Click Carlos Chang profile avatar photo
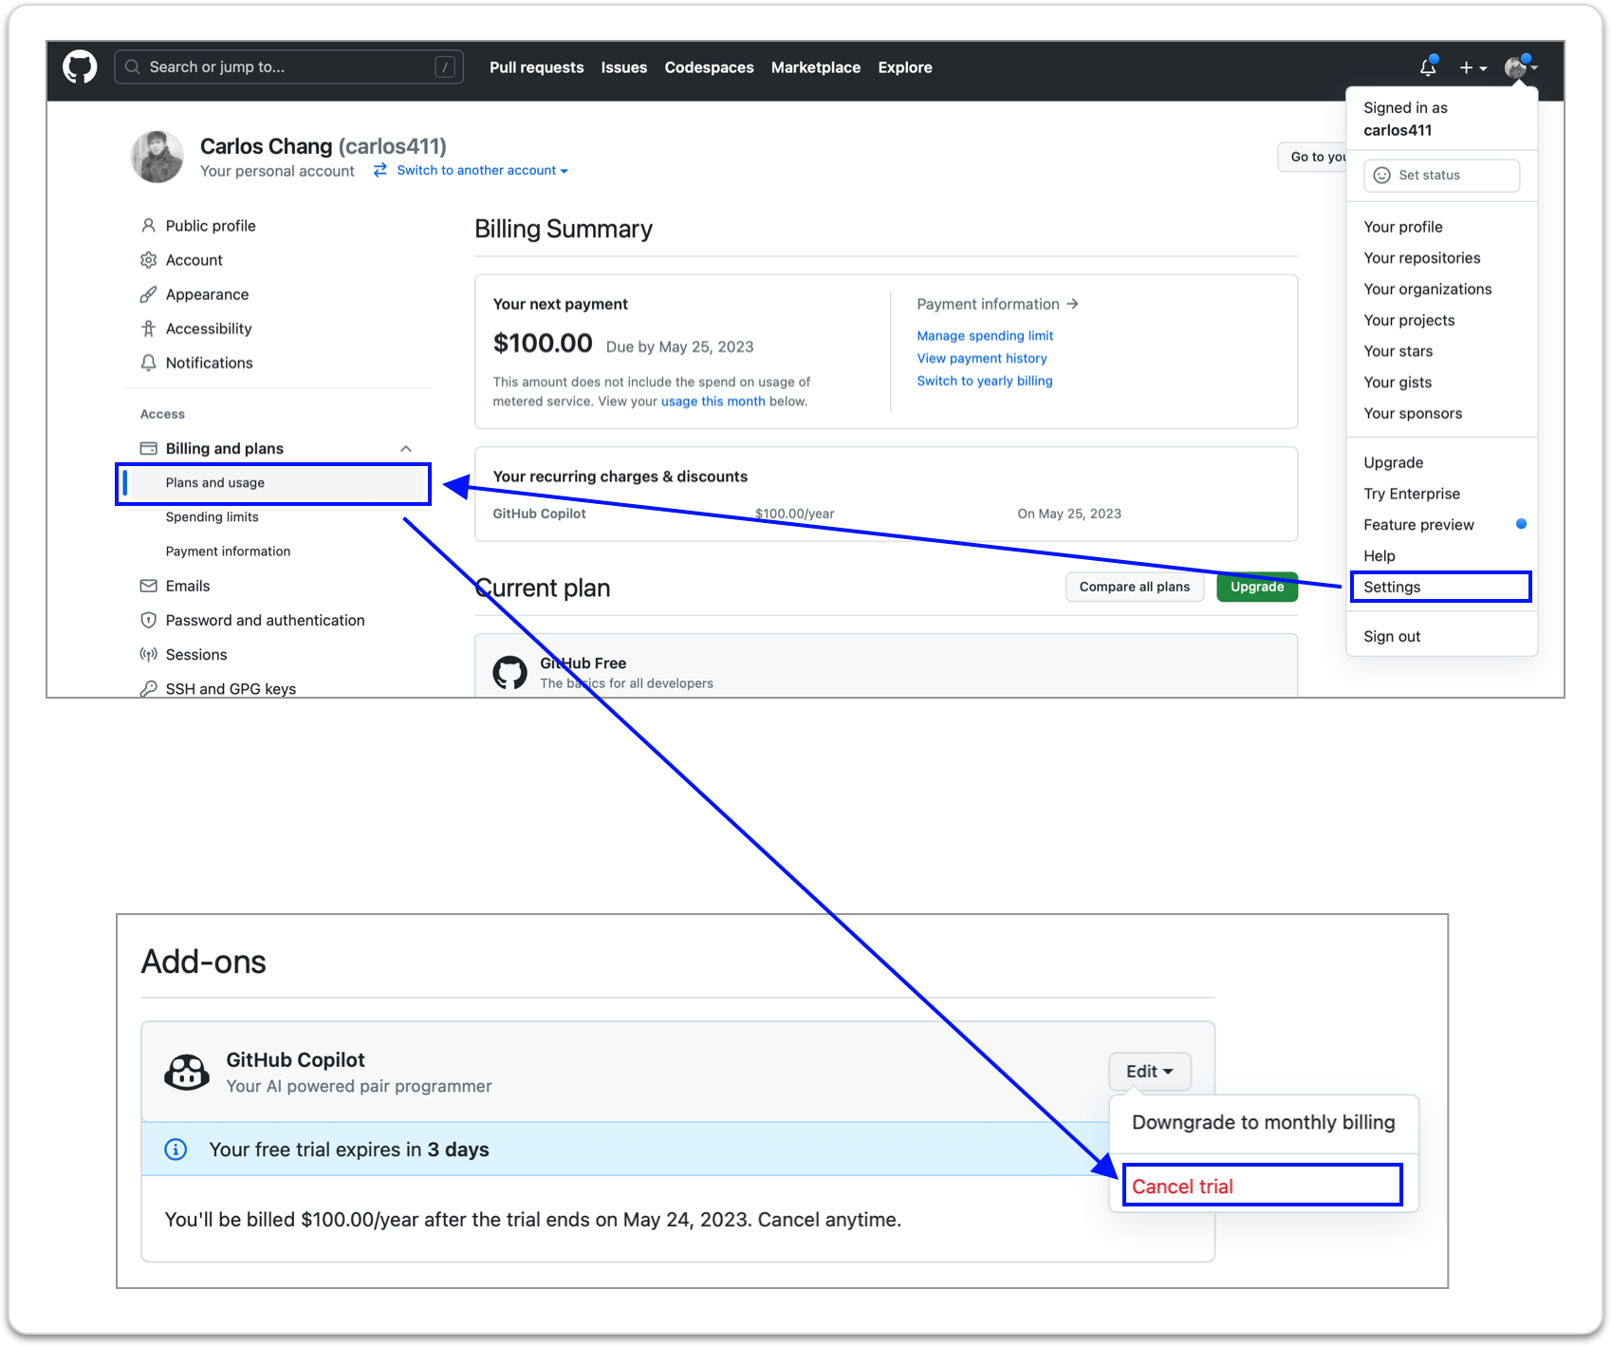This screenshot has width=1611, height=1346. coord(157,157)
